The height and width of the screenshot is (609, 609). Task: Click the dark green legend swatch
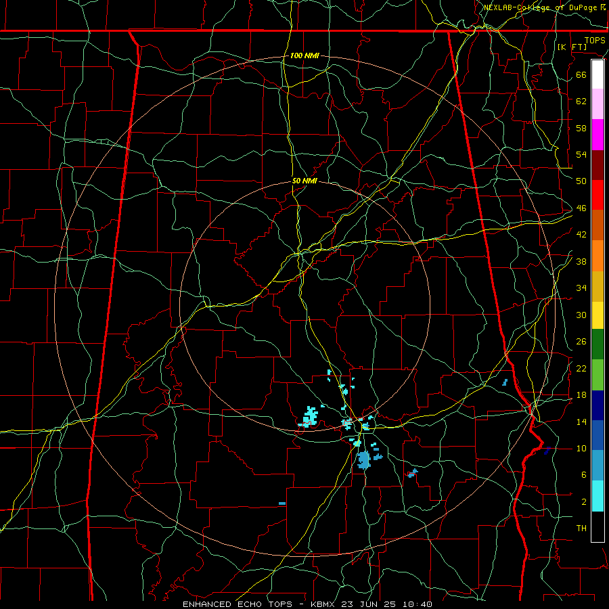click(x=597, y=344)
